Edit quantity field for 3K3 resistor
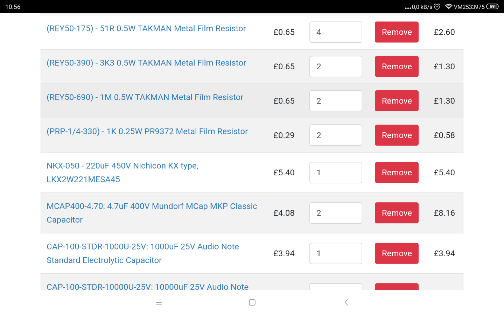 (x=336, y=66)
